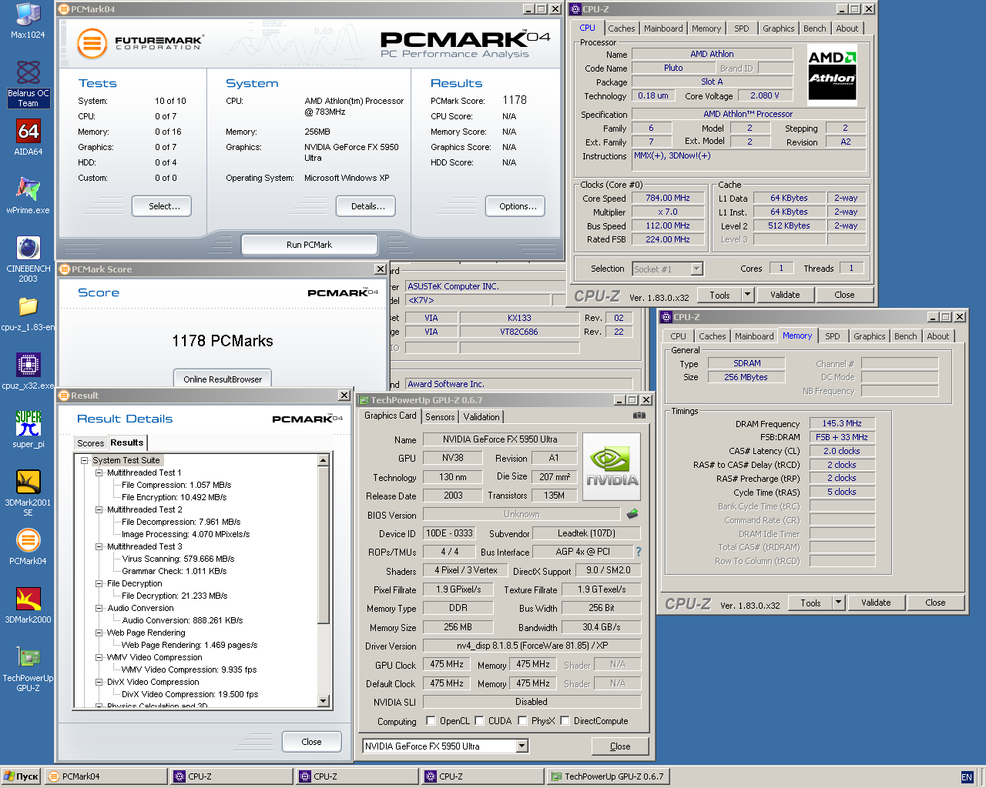Viewport: 986px width, 788px height.
Task: Click the Core Speed 784.00 MHz field
Action: click(668, 198)
